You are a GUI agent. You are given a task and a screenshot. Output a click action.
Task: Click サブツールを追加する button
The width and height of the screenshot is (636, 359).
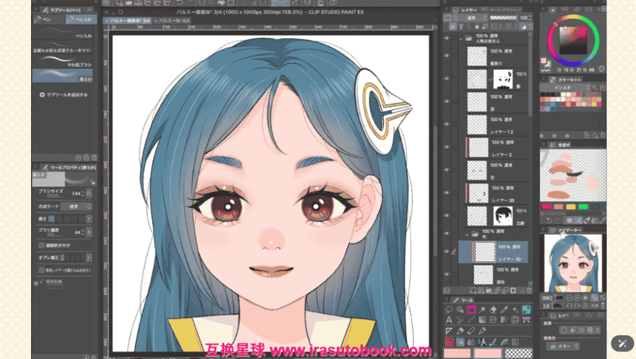pos(63,95)
